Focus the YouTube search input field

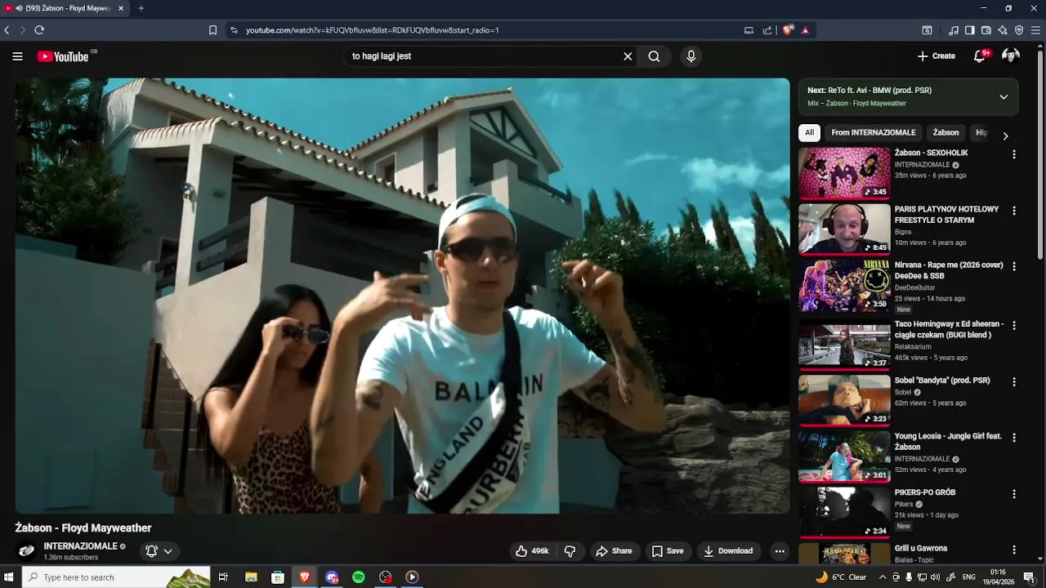[482, 56]
